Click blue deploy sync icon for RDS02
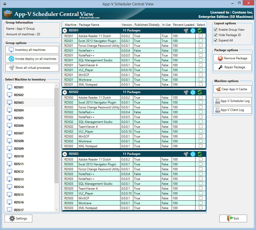Screen dimensions: 256x230 tap(193, 92)
